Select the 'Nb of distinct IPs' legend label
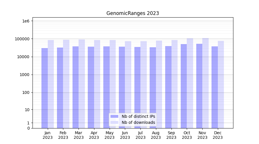Screen dimensions: 259x144 (x=138, y=116)
